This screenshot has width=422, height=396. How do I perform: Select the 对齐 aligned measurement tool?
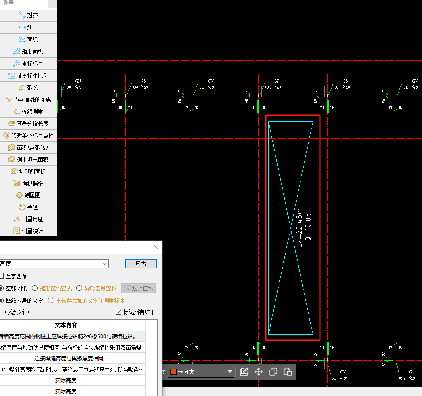28,15
